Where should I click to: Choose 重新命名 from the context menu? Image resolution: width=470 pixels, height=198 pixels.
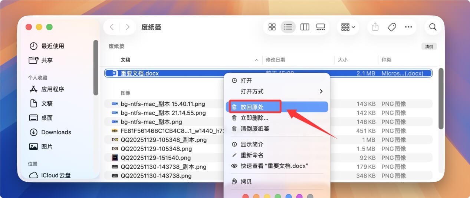tap(277, 155)
